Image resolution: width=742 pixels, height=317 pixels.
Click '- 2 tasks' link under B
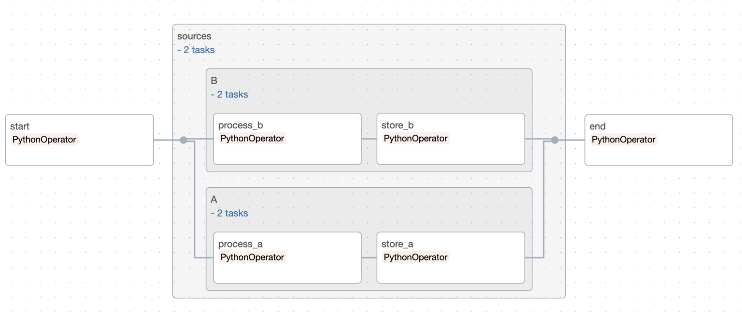(x=229, y=95)
